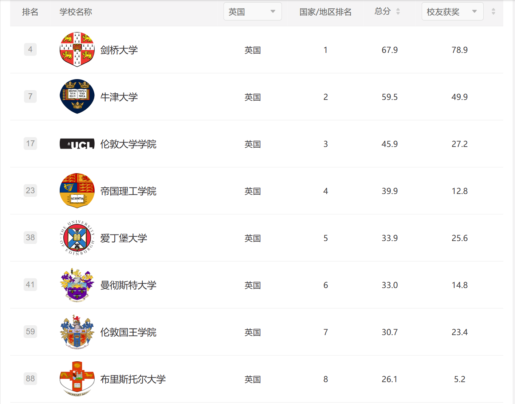Viewport: 515px width, 404px height.
Task: Click the 学校名称 column header
Action: [x=76, y=12]
